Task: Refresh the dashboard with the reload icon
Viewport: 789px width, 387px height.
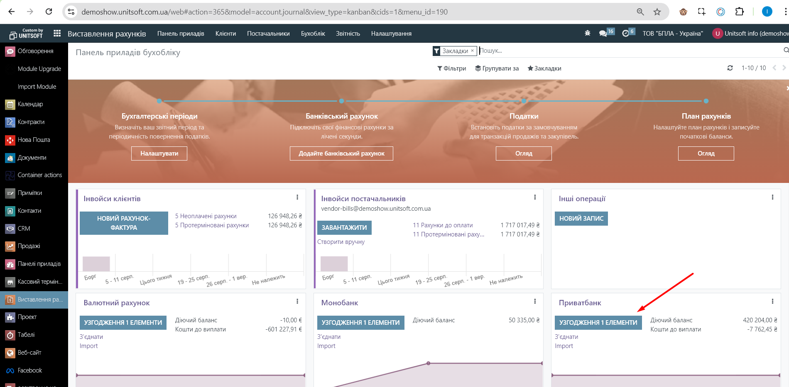Action: click(x=730, y=68)
